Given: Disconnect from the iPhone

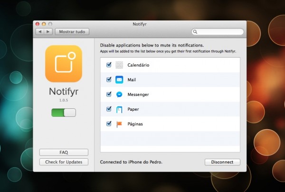Looking at the screenshot, I should (x=222, y=162).
